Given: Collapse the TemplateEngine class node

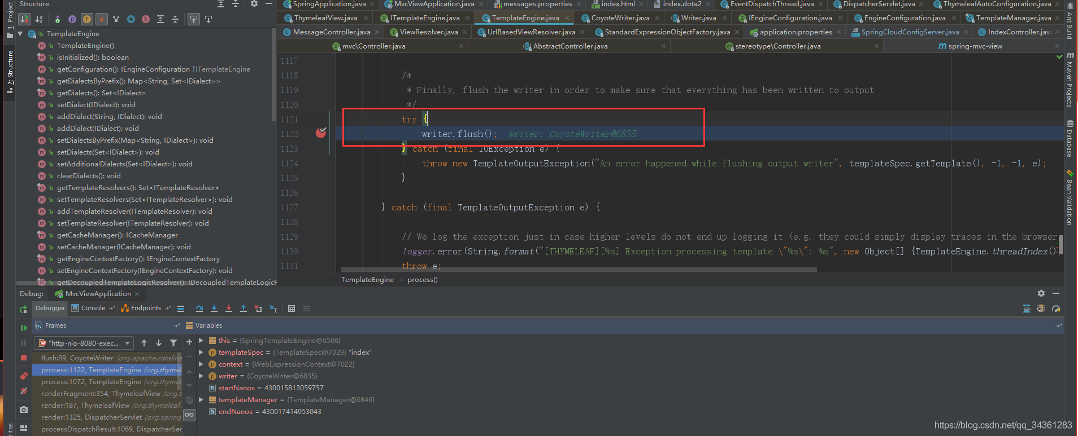Looking at the screenshot, I should click(x=20, y=34).
